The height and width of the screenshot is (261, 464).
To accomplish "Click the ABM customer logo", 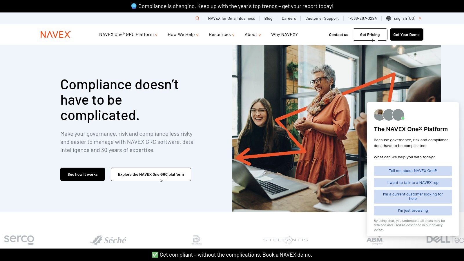I will 375,240.
